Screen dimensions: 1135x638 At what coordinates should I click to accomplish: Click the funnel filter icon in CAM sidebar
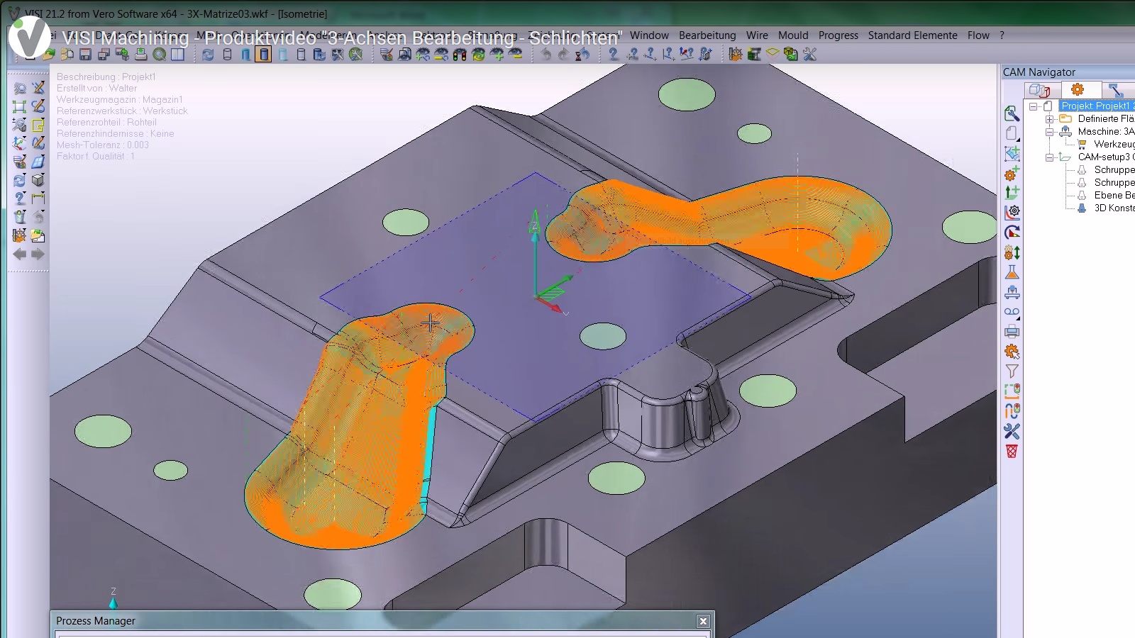(x=1012, y=371)
